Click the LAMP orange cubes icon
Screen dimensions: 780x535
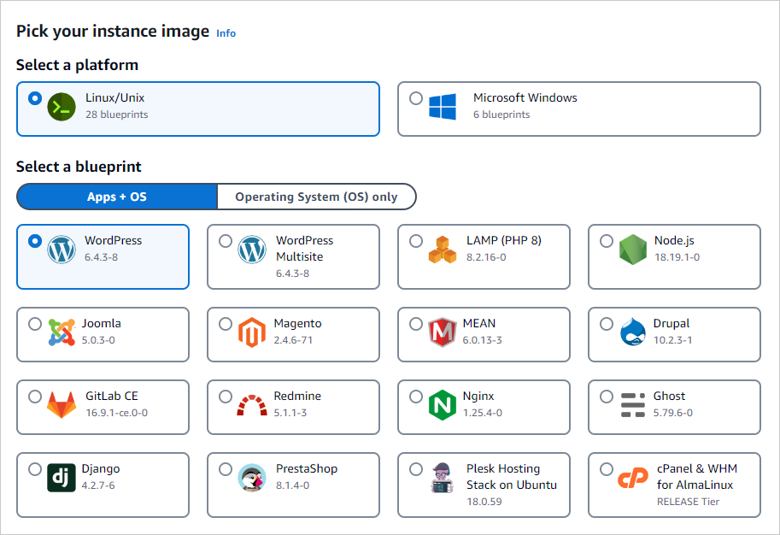click(x=443, y=250)
